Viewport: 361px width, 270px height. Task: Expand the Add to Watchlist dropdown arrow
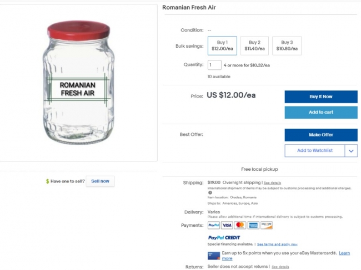(x=351, y=151)
